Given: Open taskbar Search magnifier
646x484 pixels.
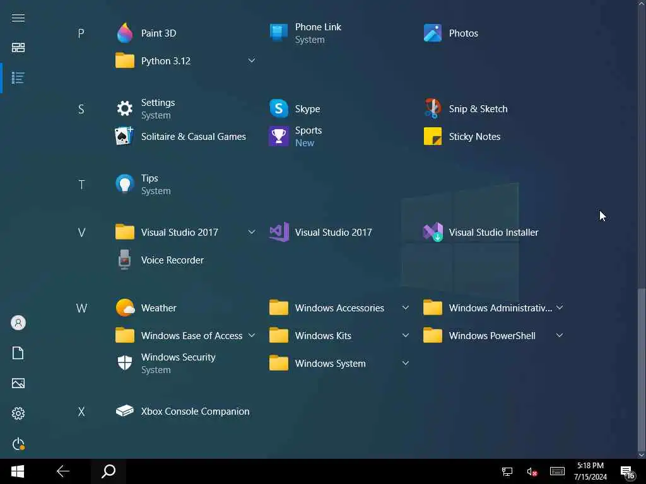Looking at the screenshot, I should point(109,471).
